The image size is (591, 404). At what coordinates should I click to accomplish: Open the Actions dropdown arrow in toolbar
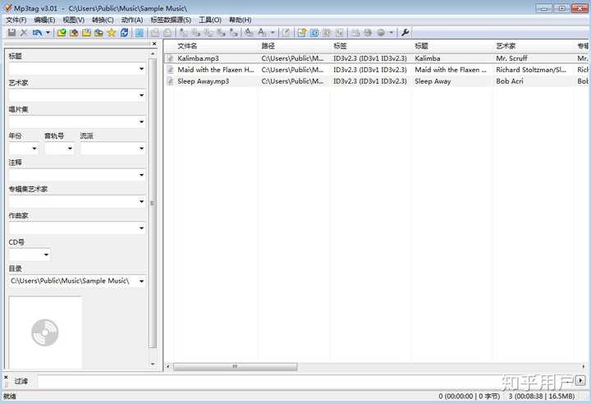point(273,33)
